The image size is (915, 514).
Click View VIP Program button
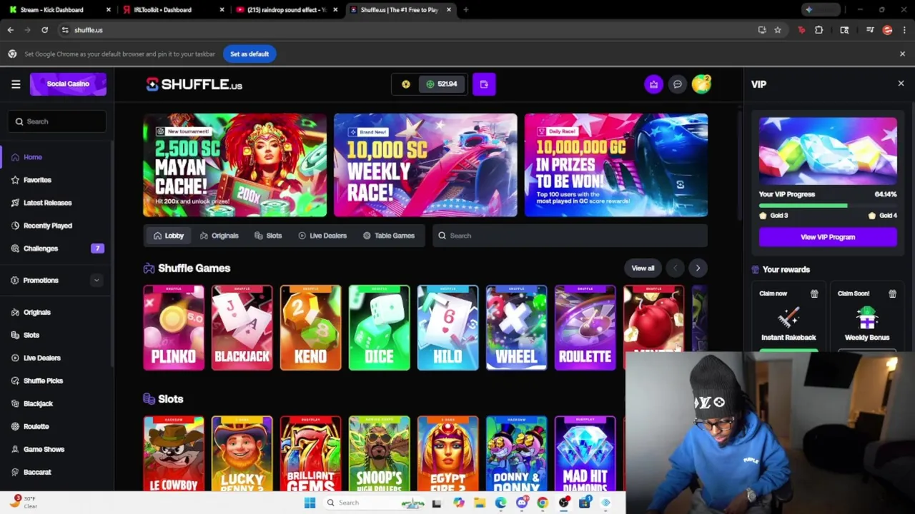click(x=828, y=237)
